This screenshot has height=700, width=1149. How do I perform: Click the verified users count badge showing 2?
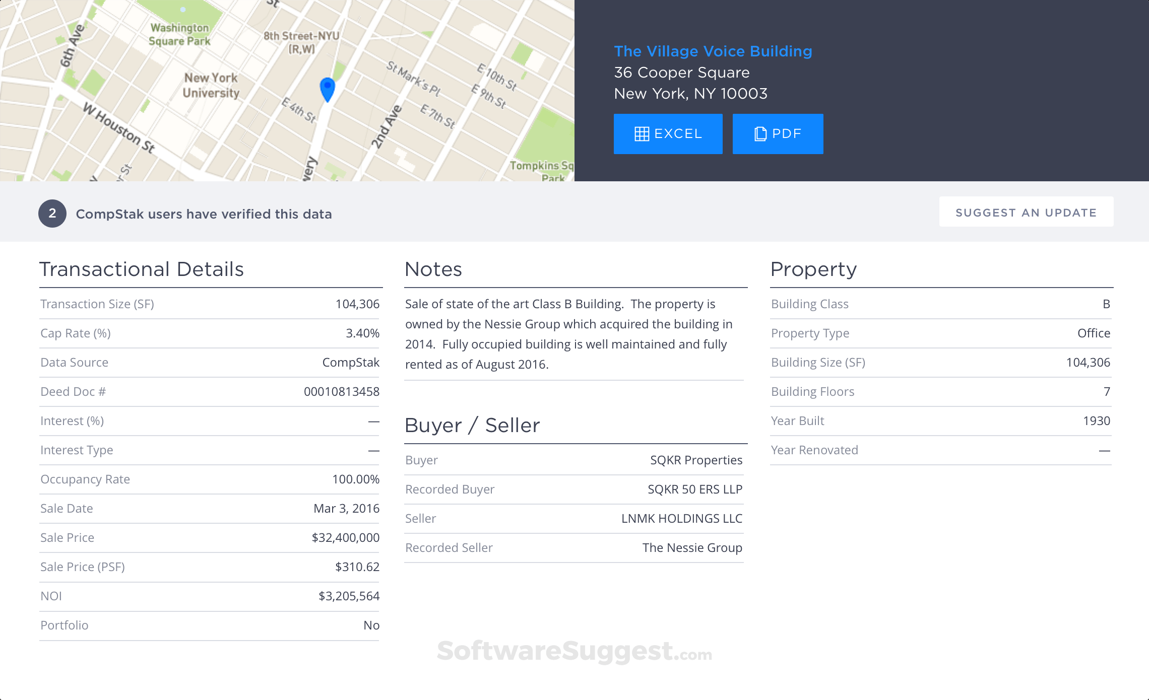click(52, 214)
